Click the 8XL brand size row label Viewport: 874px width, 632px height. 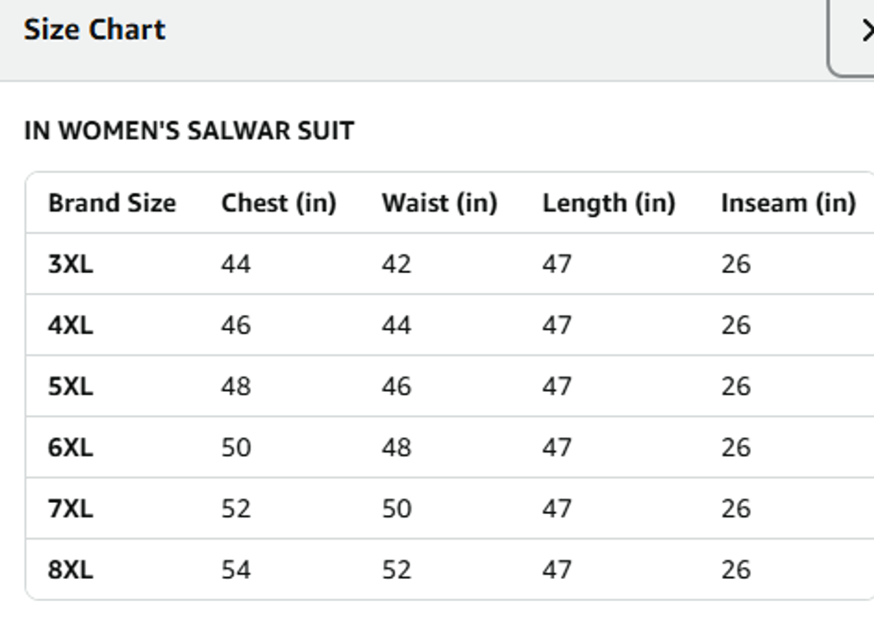pos(71,570)
